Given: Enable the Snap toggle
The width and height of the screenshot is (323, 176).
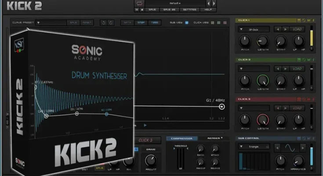Looking at the screenshot, I should (x=142, y=22).
